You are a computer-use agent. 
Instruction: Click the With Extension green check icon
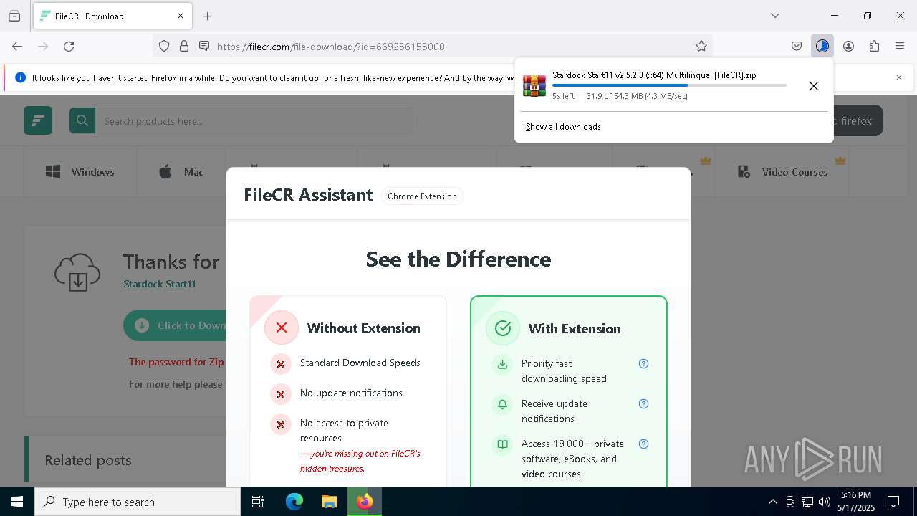point(503,328)
